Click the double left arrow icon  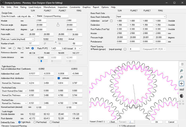pos(180,104)
